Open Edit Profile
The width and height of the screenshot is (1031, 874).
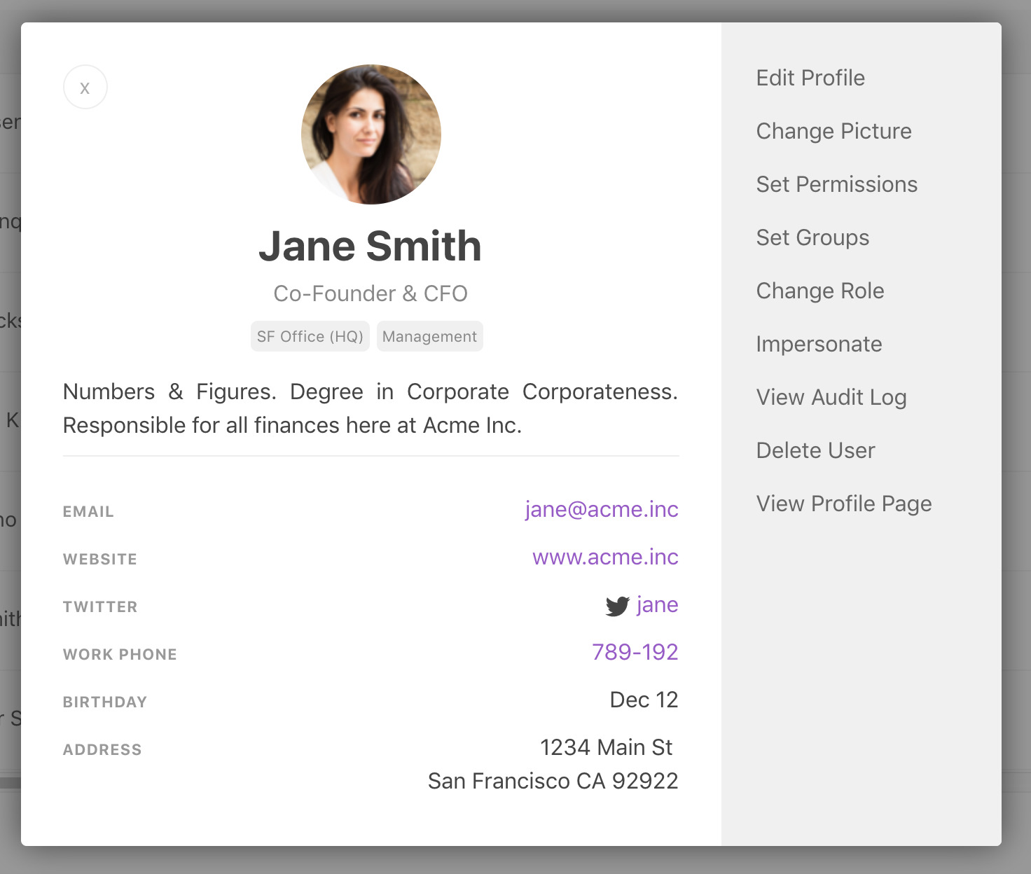click(810, 78)
